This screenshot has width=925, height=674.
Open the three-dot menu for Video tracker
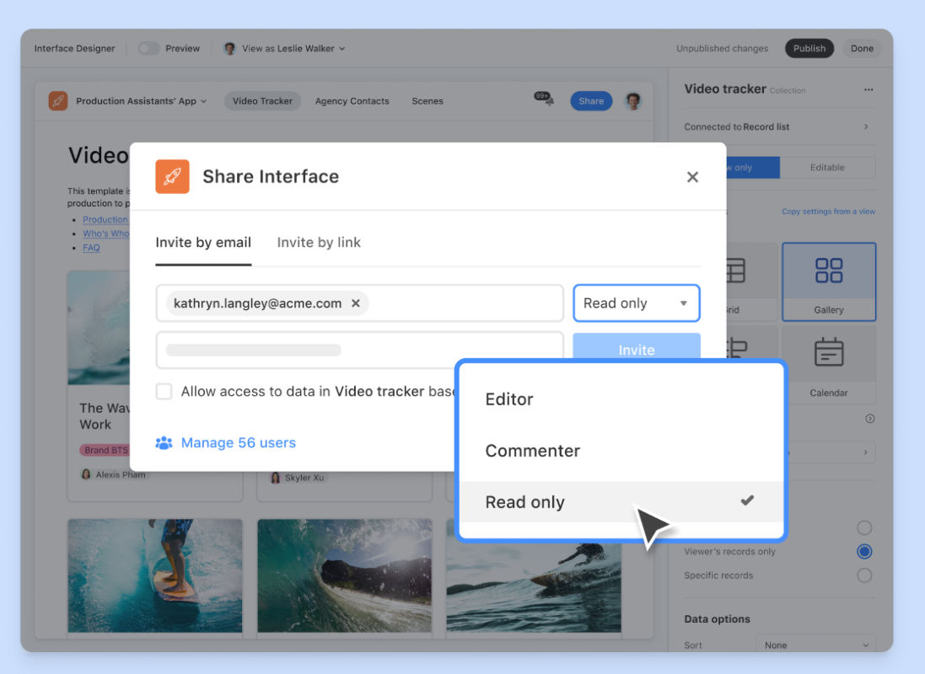tap(869, 89)
